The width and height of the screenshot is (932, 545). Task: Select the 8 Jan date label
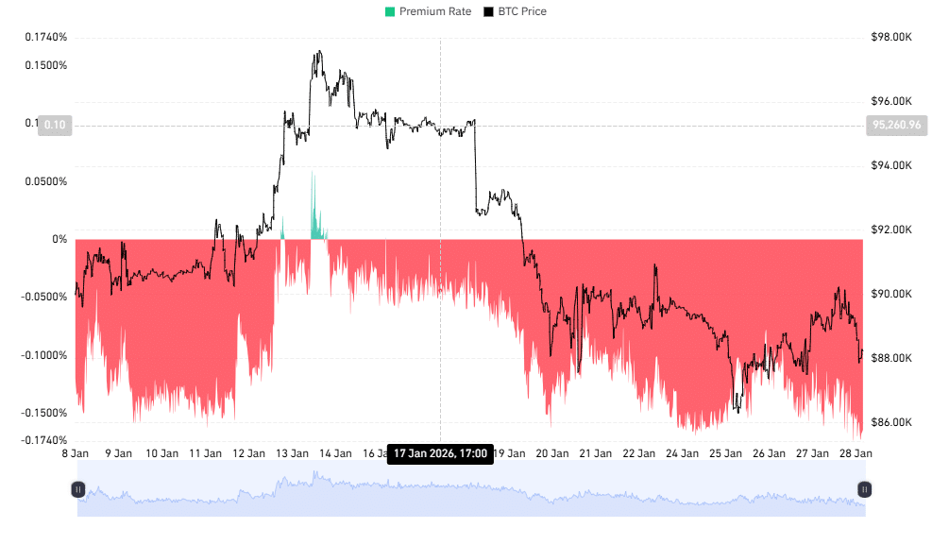coord(74,452)
